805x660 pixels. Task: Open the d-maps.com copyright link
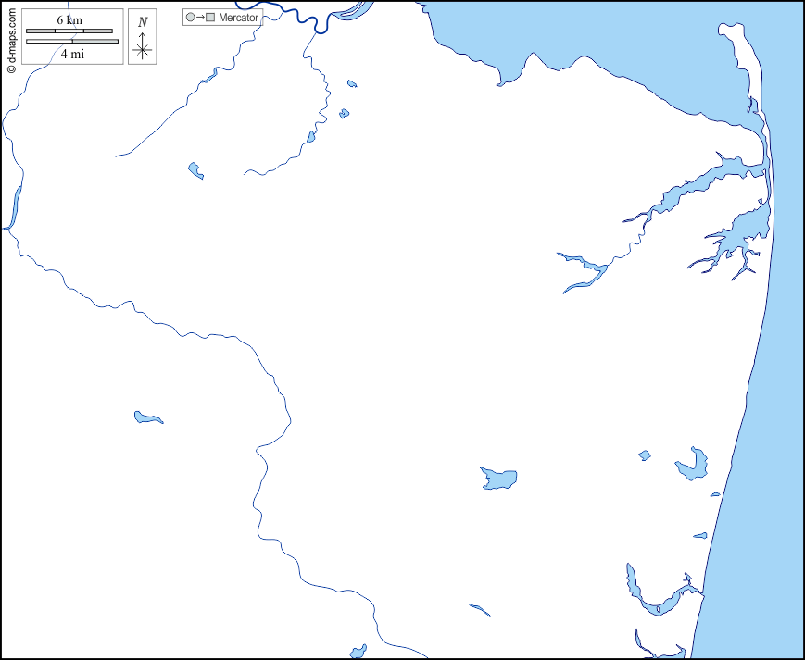coord(11,37)
